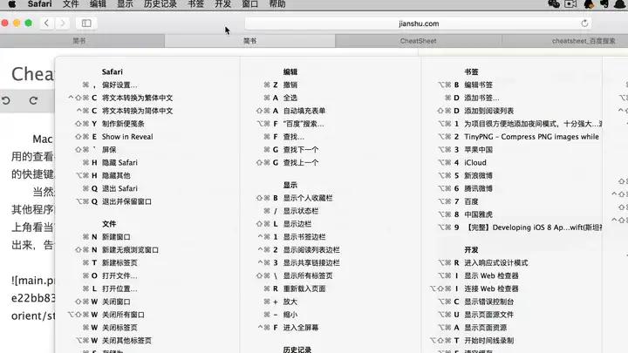Viewport: 628px width, 353px height.
Task: Click TinyPNG – Compress PNG images bookmark entry
Action: (x=531, y=137)
